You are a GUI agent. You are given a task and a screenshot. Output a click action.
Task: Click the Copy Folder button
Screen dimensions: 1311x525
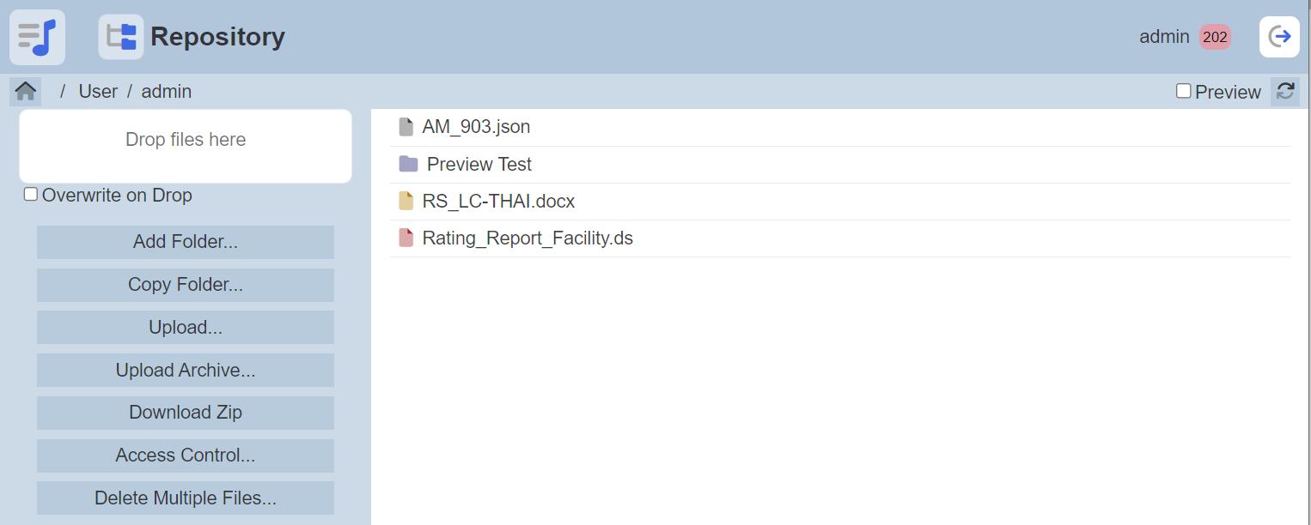(186, 285)
